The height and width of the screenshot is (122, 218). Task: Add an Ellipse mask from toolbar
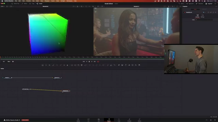click(93, 65)
